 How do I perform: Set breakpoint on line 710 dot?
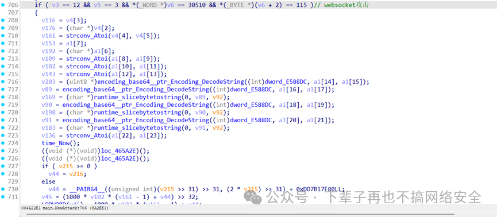tap(3, 36)
